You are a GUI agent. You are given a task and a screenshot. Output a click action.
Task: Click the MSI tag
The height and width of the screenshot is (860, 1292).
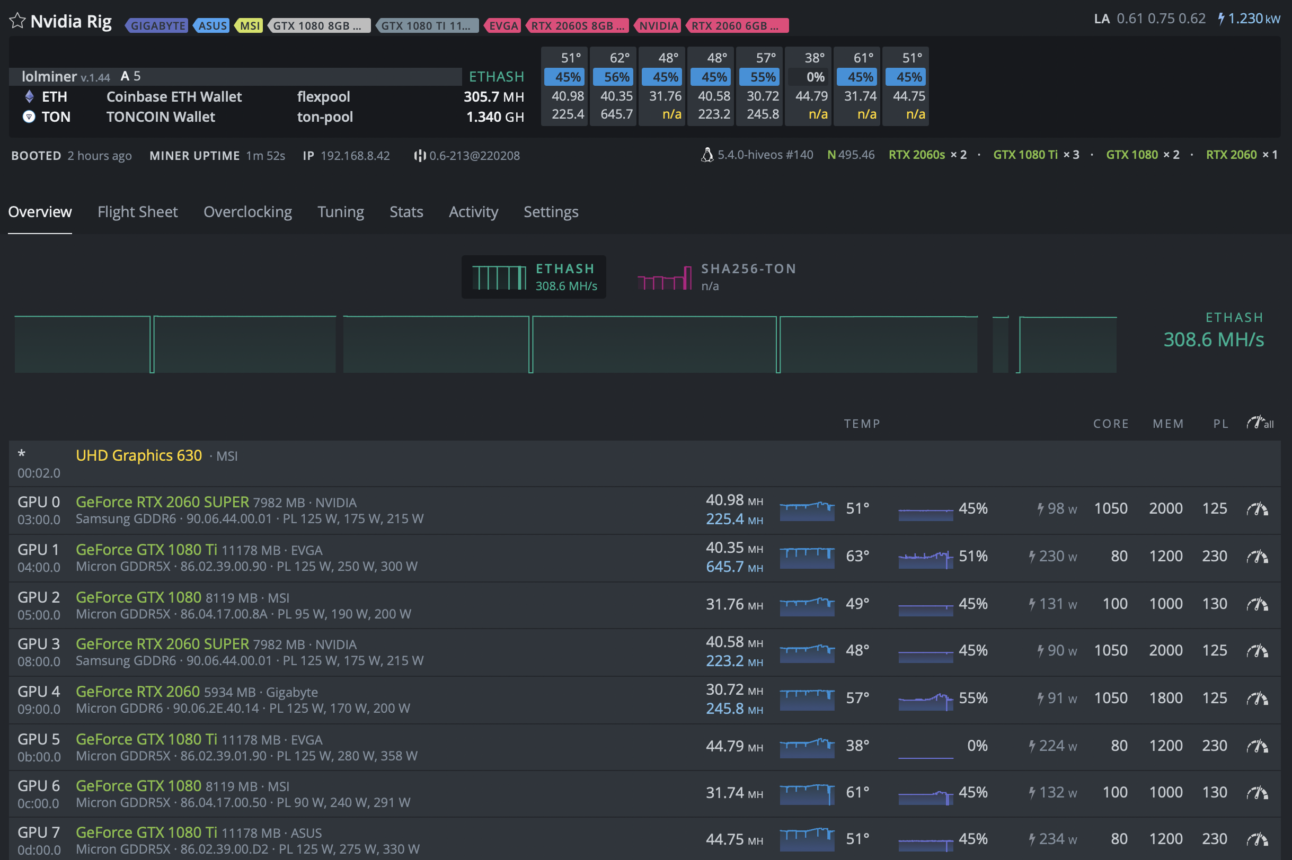pyautogui.click(x=249, y=25)
